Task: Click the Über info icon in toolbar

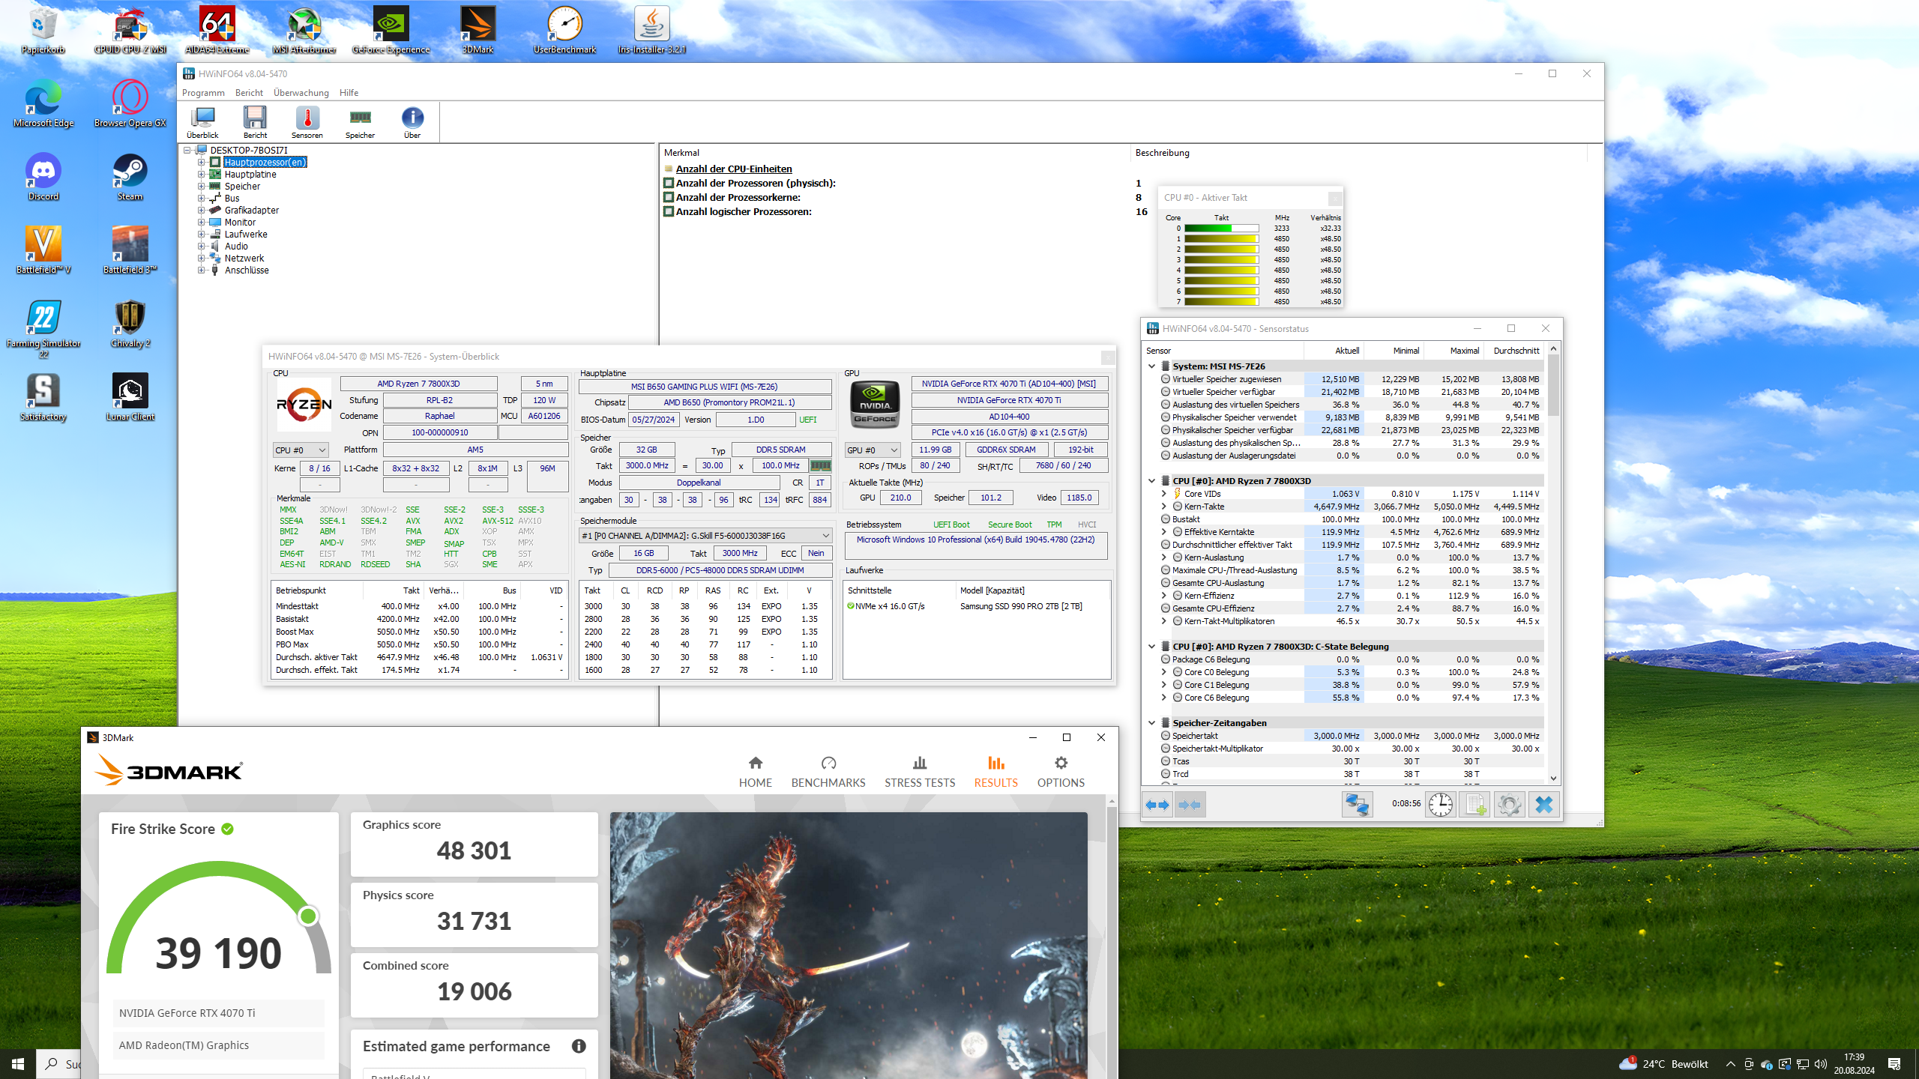Action: 412,121
